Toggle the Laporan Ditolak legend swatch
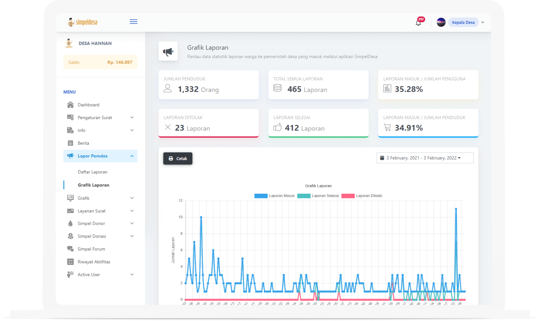The width and height of the screenshot is (540, 321). coord(348,196)
